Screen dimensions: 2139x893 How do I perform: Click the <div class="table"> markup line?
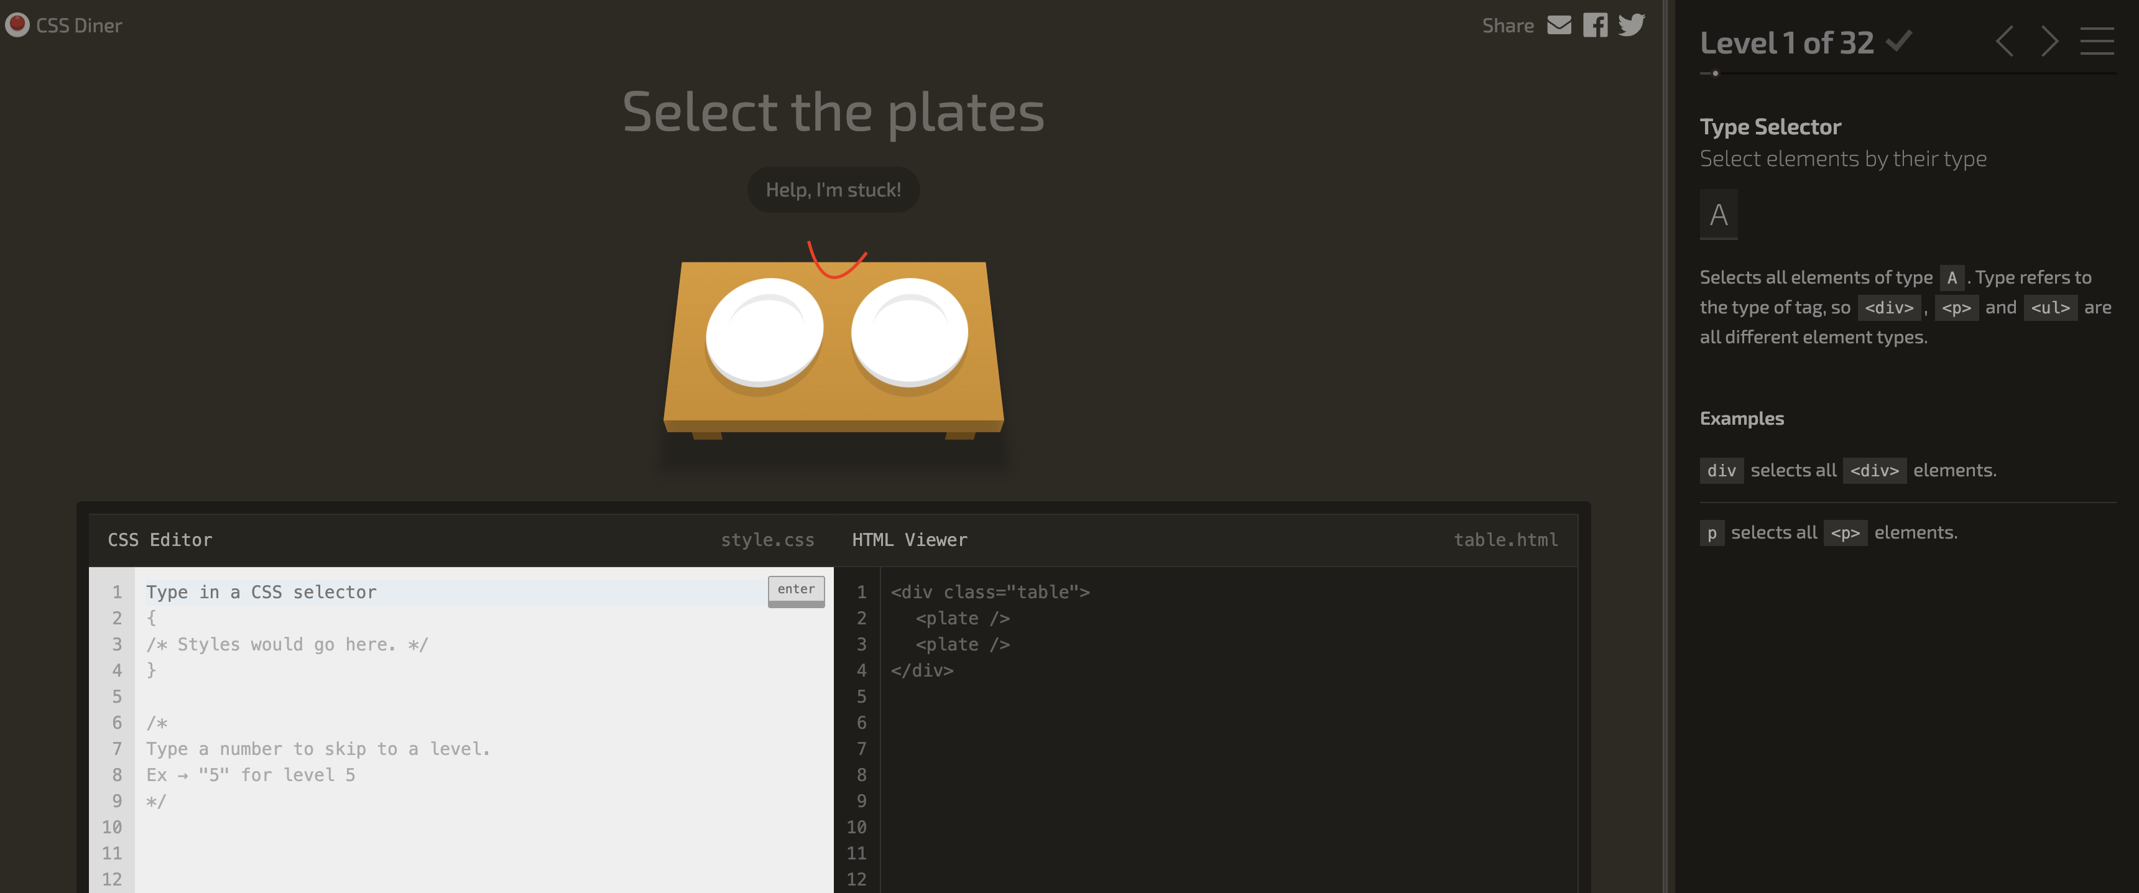click(990, 591)
